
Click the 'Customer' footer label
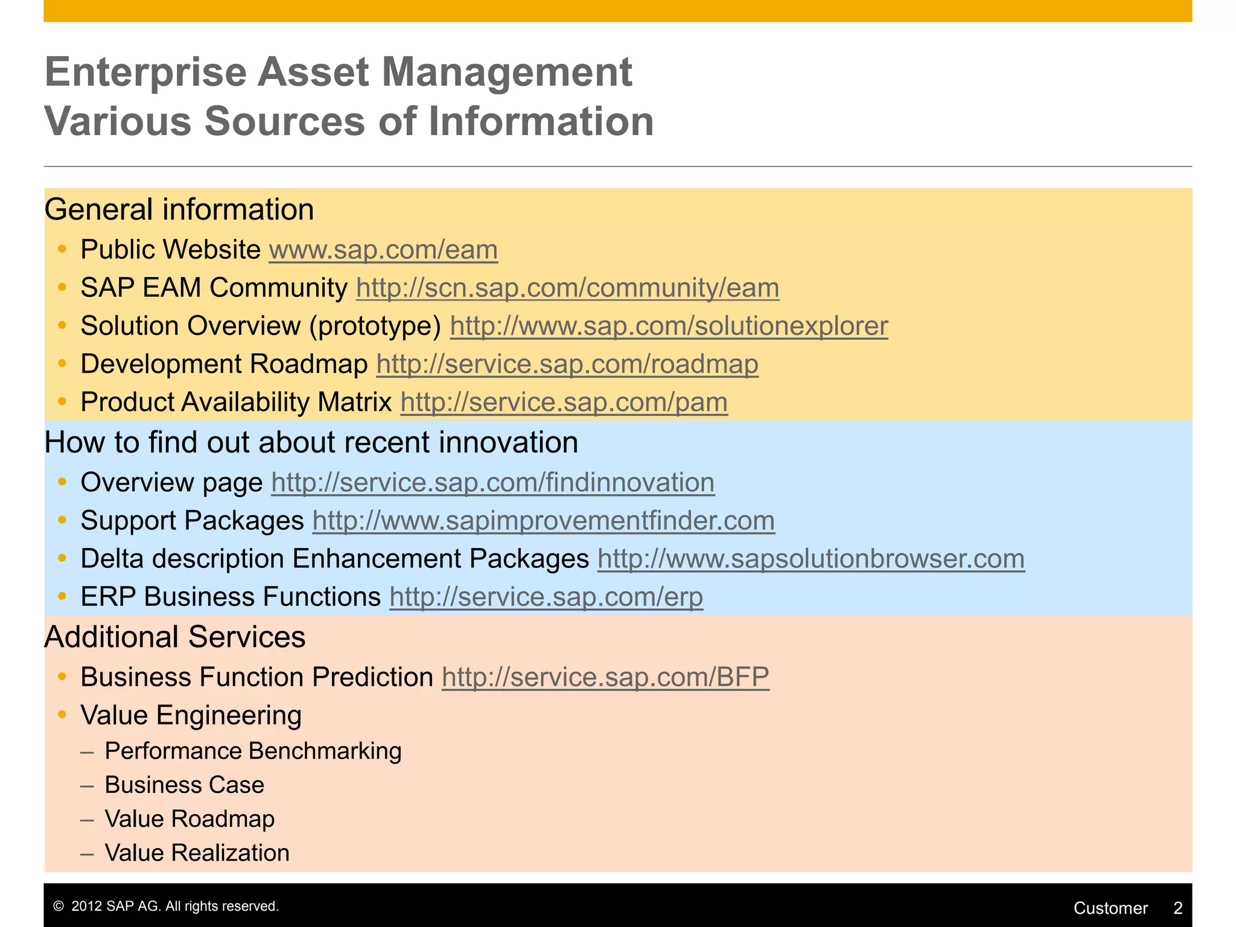[x=1110, y=908]
